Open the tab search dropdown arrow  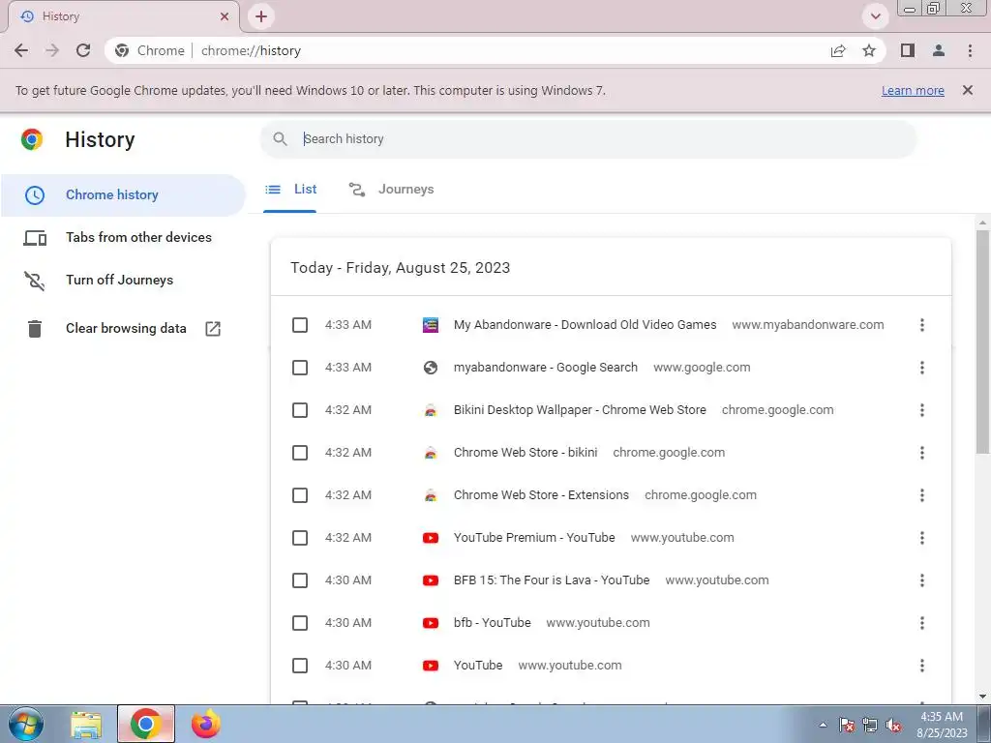coord(875,16)
